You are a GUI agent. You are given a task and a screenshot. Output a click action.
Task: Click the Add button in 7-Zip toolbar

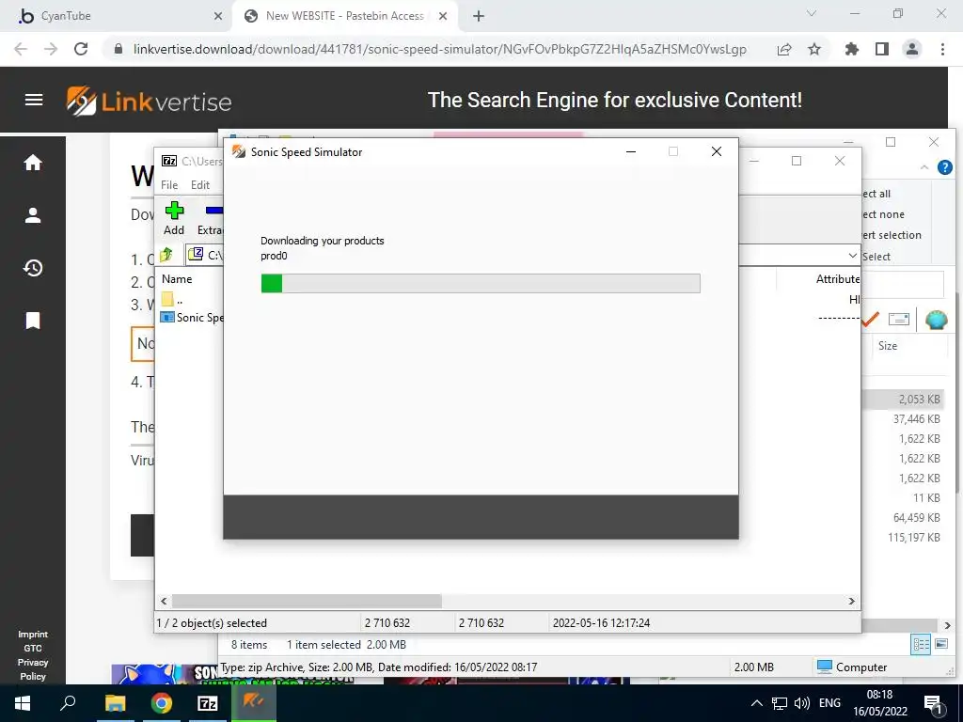coord(174,218)
